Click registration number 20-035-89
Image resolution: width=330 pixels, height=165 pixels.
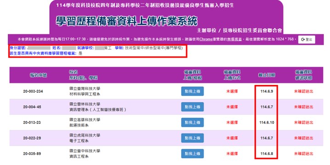point(32,154)
